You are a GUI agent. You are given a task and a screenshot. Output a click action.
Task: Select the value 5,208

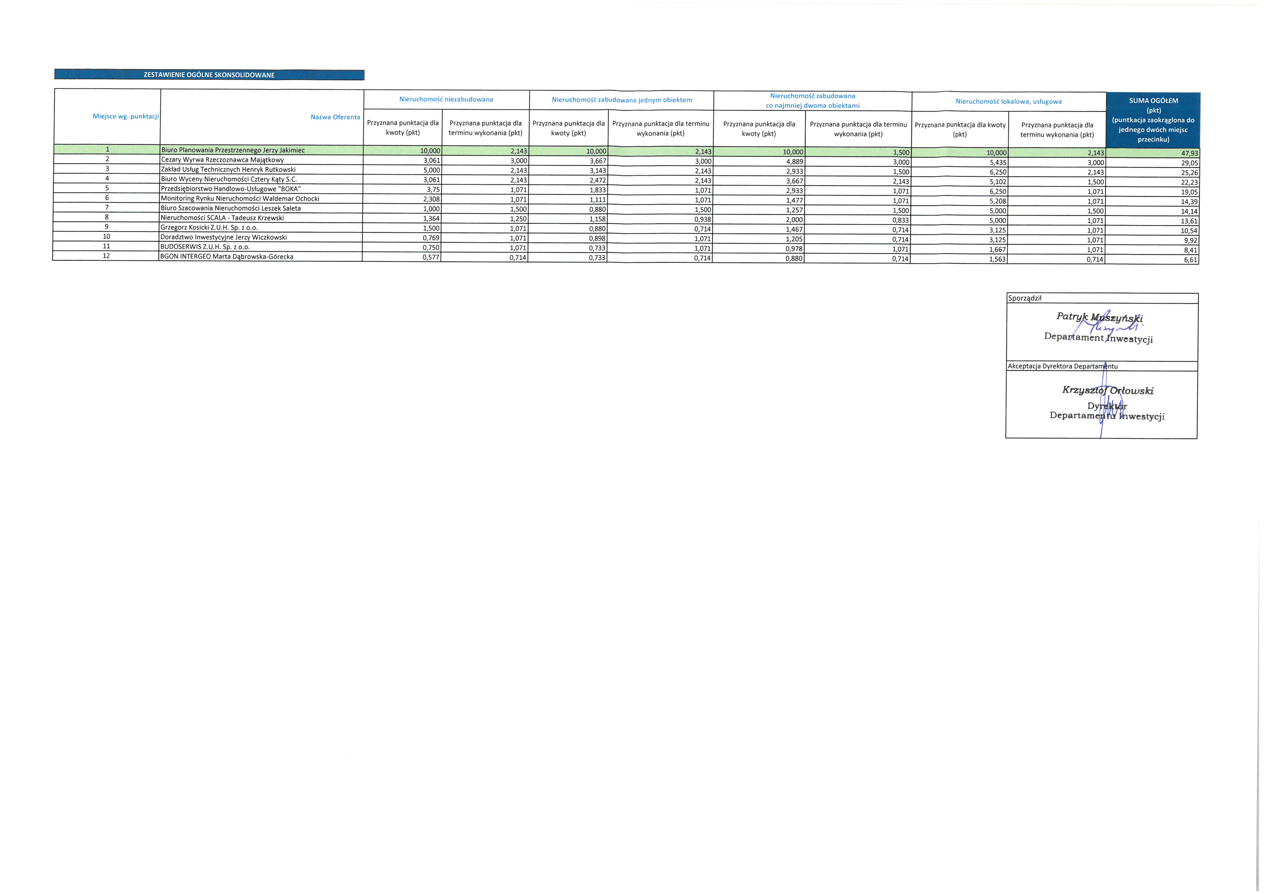(x=998, y=202)
